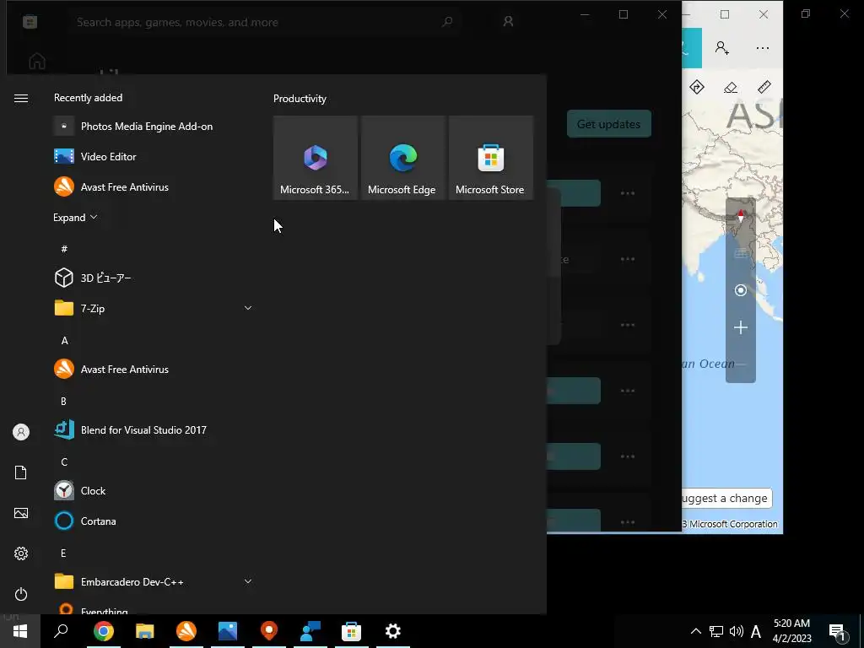Jump to the C letter group
864x648 pixels.
tap(64, 462)
